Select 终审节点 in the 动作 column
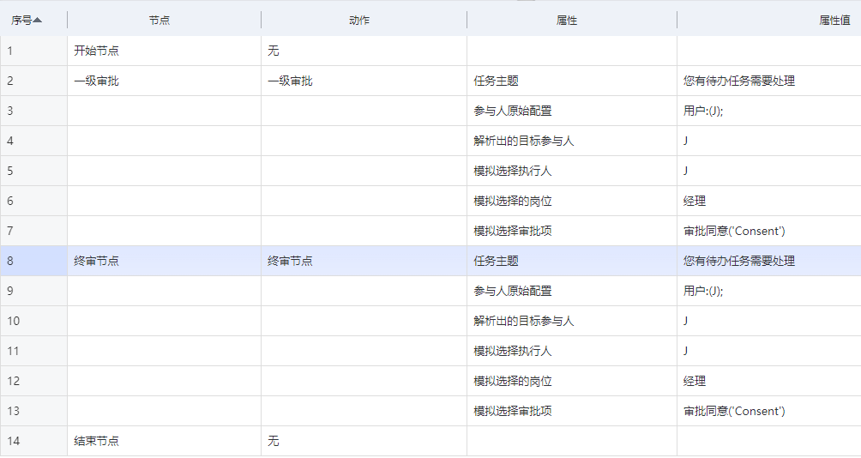 click(290, 261)
